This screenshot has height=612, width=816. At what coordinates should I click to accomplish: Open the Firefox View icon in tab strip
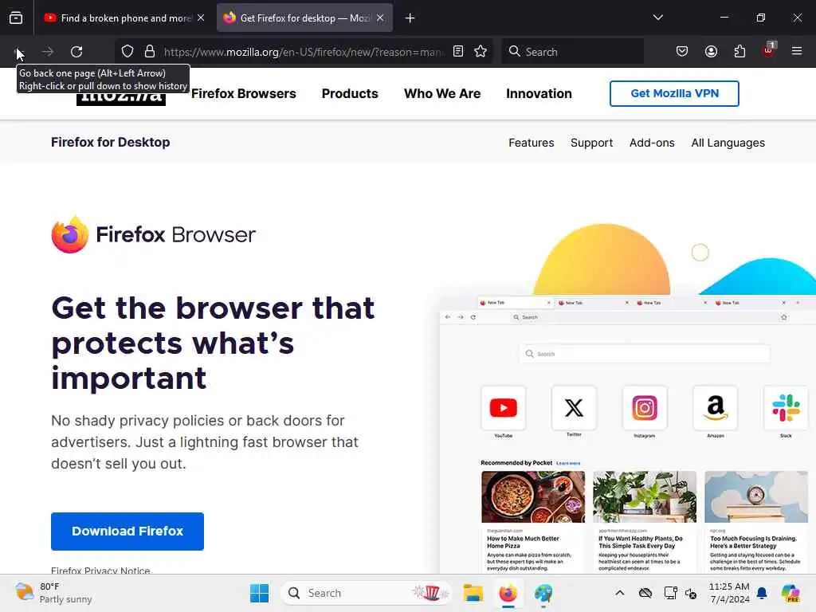[16, 18]
